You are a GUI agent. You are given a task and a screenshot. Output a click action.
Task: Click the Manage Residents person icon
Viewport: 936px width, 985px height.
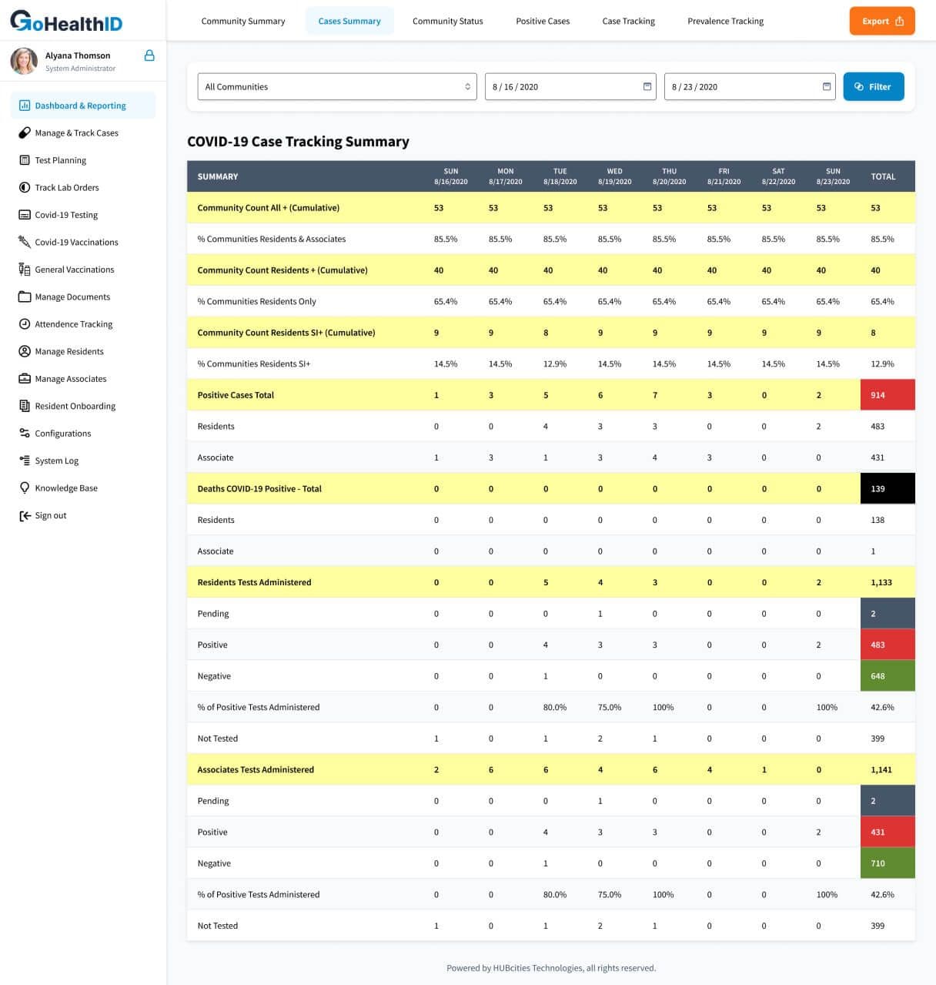click(x=25, y=351)
